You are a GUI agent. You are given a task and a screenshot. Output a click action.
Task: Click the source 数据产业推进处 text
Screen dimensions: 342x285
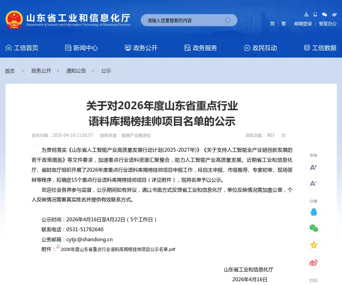[136, 135]
